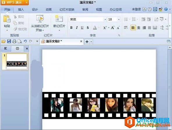This screenshot has height=130, width=172.
Task: Open the new tab plus dropdown arrow
Action: point(91,42)
